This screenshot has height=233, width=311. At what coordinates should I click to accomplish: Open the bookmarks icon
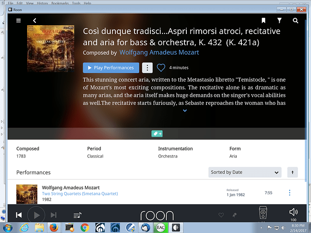[x=263, y=21]
